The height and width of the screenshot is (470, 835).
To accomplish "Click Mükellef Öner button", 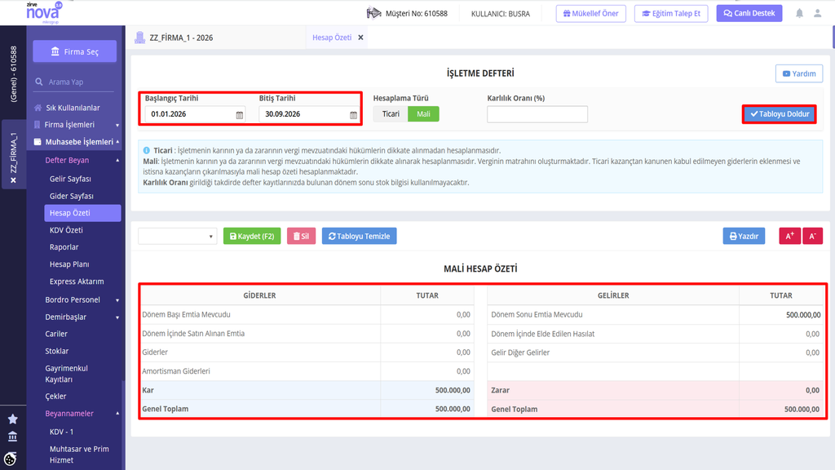I will click(591, 13).
